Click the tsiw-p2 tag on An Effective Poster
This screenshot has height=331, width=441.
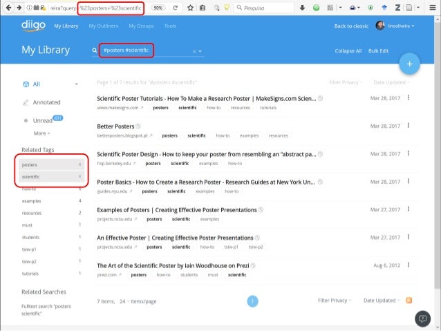pyautogui.click(x=255, y=247)
